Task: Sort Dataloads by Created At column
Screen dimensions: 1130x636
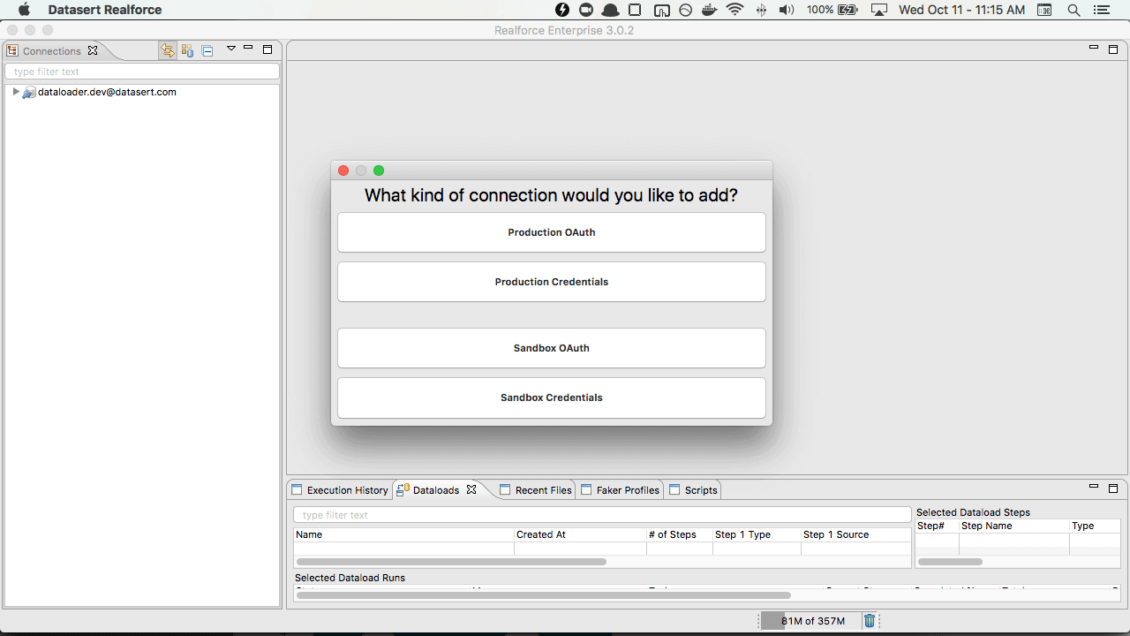Action: [580, 534]
